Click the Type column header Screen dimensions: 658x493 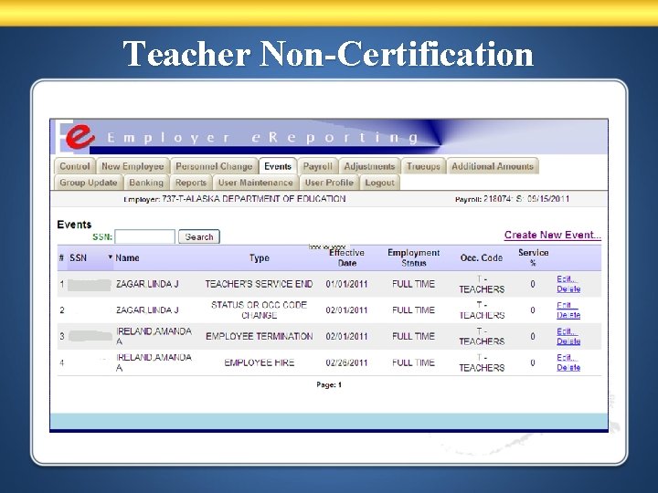pyautogui.click(x=260, y=257)
